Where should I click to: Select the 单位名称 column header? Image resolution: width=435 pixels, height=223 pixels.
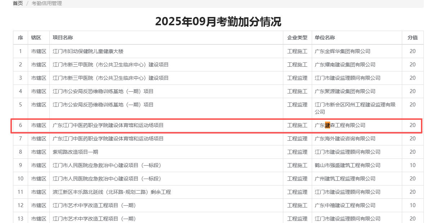[325, 38]
